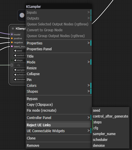Click the negative input connector dot
132x150 pixels.
(x=12, y=42)
